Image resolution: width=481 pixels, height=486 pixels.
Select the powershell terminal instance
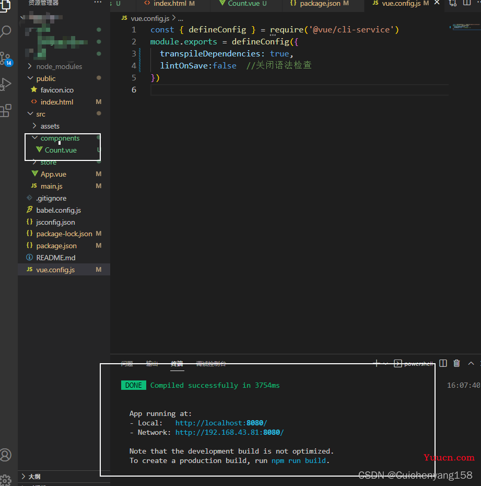click(x=414, y=364)
